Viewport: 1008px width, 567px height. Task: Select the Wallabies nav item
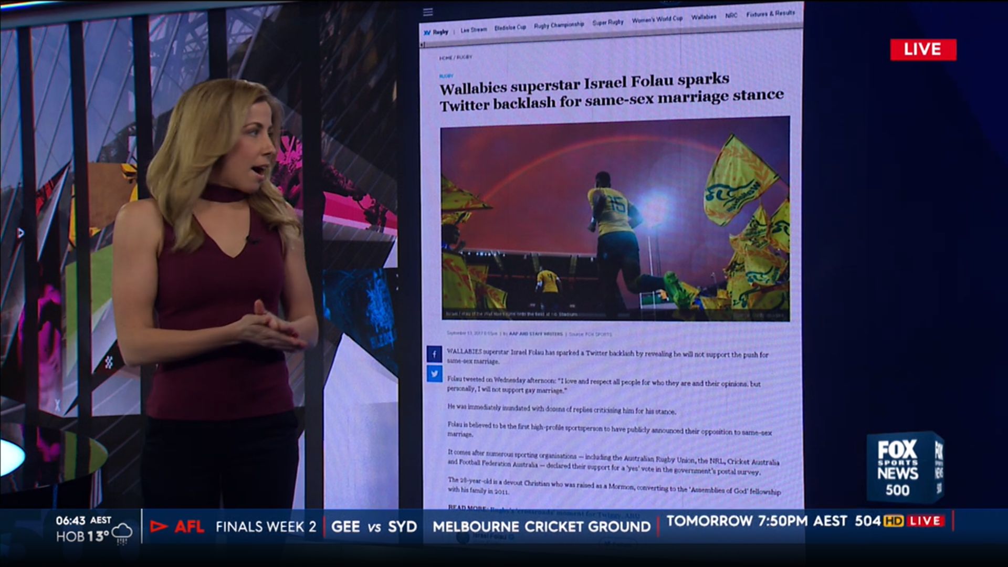point(703,17)
